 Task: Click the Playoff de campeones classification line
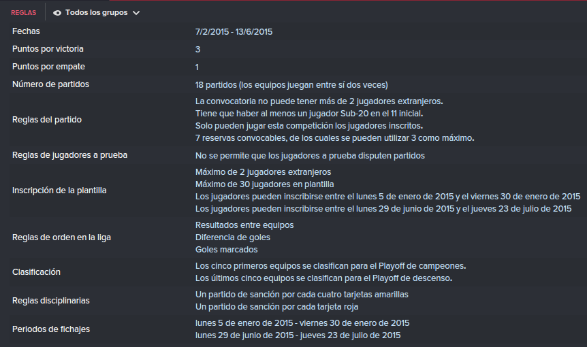[x=330, y=266]
